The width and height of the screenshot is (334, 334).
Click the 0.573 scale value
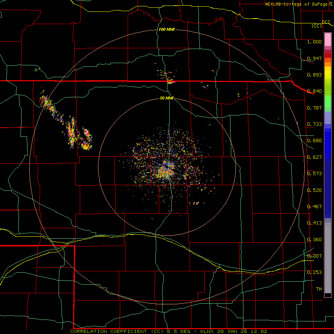pos(314,174)
